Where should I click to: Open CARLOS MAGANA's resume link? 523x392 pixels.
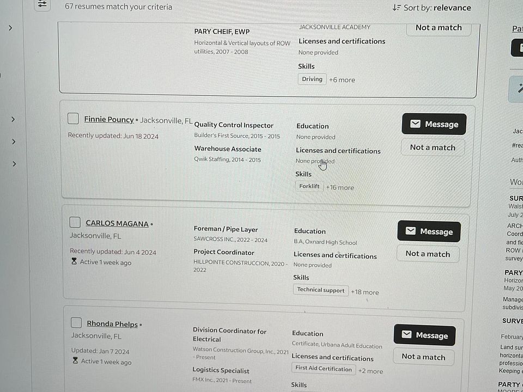(117, 224)
